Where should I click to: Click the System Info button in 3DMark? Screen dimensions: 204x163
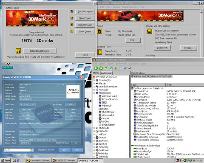pyautogui.click(x=162, y=48)
